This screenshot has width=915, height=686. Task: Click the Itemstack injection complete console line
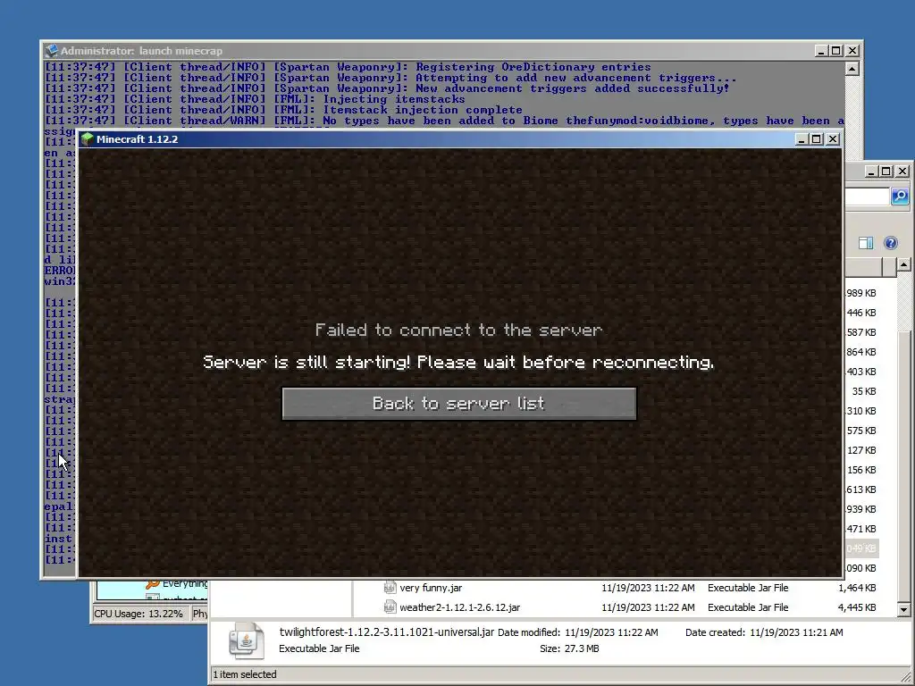(x=283, y=110)
